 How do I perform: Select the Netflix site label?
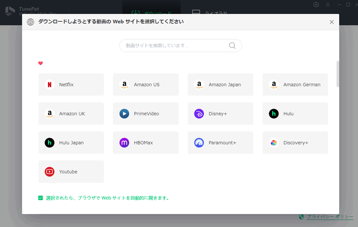[66, 84]
